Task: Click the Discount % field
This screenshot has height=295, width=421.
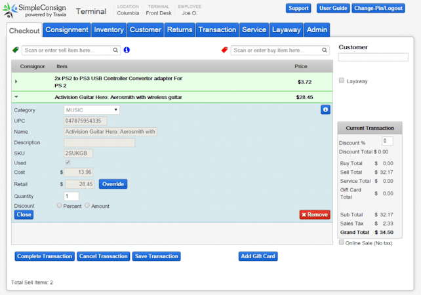Action: (x=387, y=141)
